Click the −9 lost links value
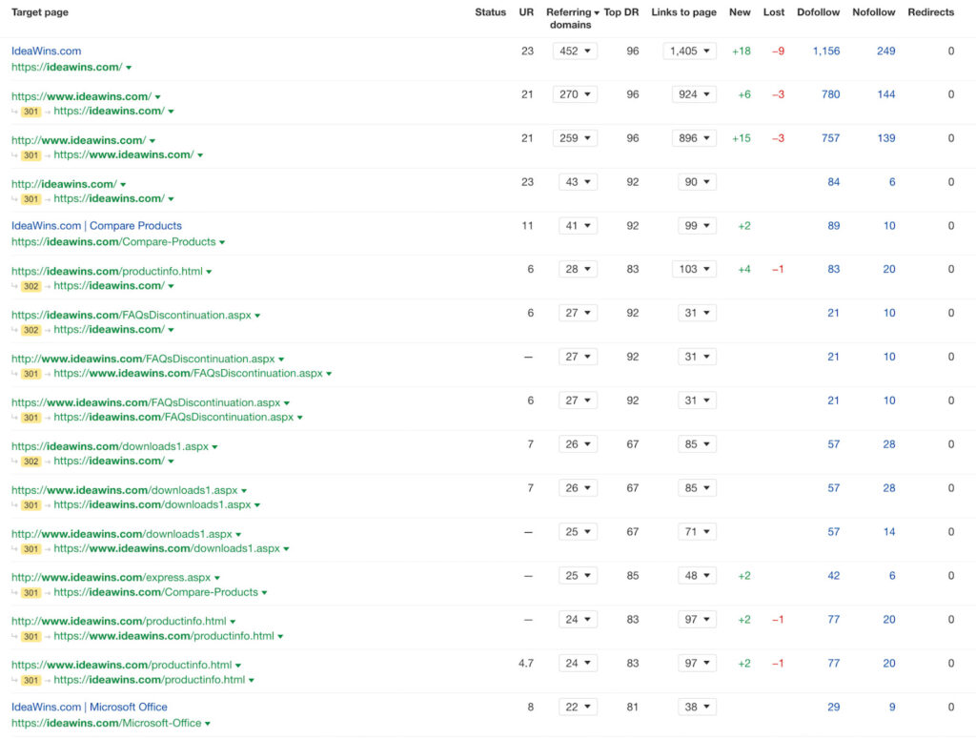This screenshot has height=739, width=976. (778, 51)
